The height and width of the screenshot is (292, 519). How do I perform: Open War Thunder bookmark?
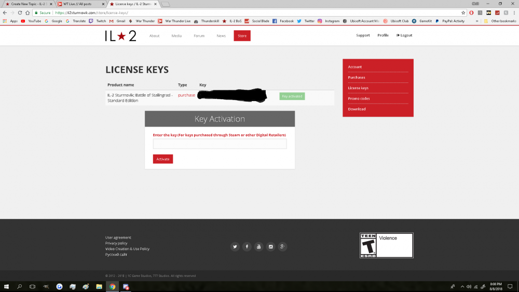[x=142, y=21]
